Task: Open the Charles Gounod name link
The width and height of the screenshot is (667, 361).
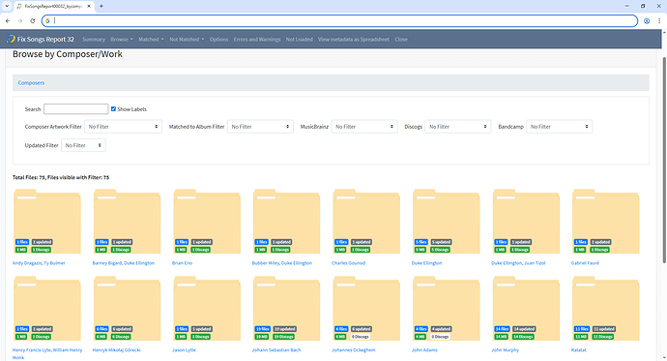Action: click(348, 263)
